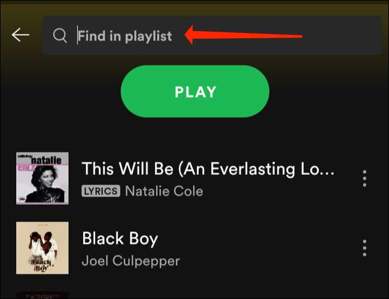Start playback with the green PLAY button
389x299 pixels.
coord(195,91)
